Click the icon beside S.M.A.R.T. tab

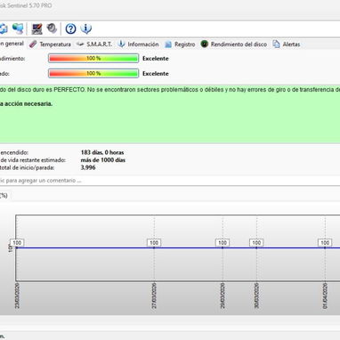point(80,45)
